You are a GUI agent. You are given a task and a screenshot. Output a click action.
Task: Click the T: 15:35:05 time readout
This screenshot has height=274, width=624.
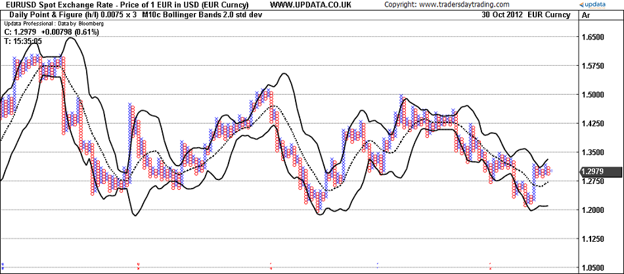[23, 41]
